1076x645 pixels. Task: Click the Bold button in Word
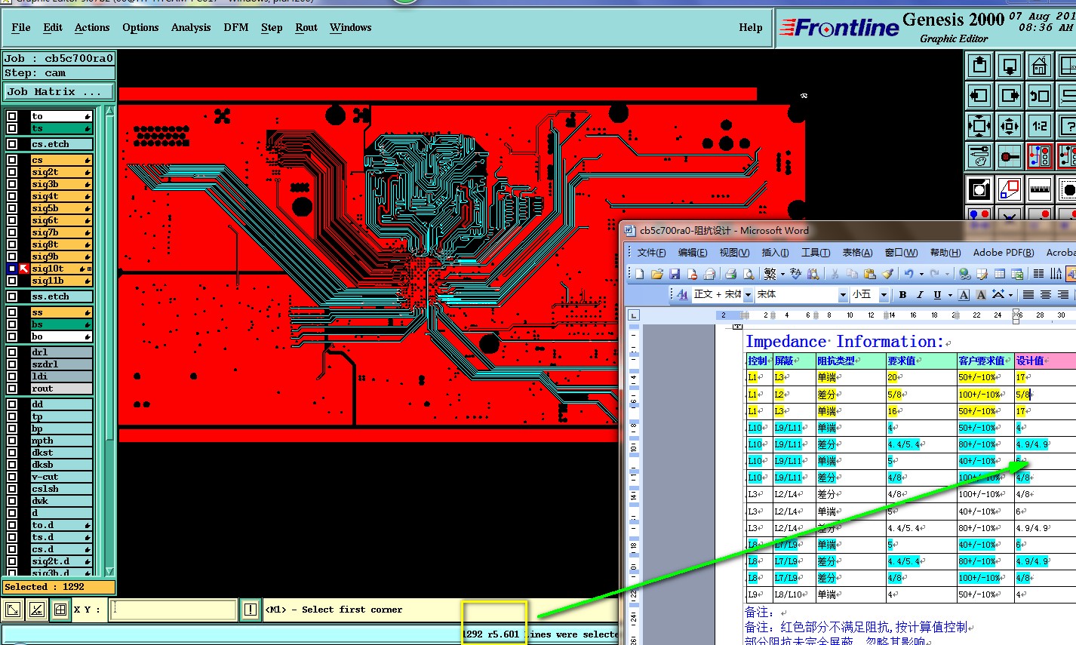coord(903,294)
